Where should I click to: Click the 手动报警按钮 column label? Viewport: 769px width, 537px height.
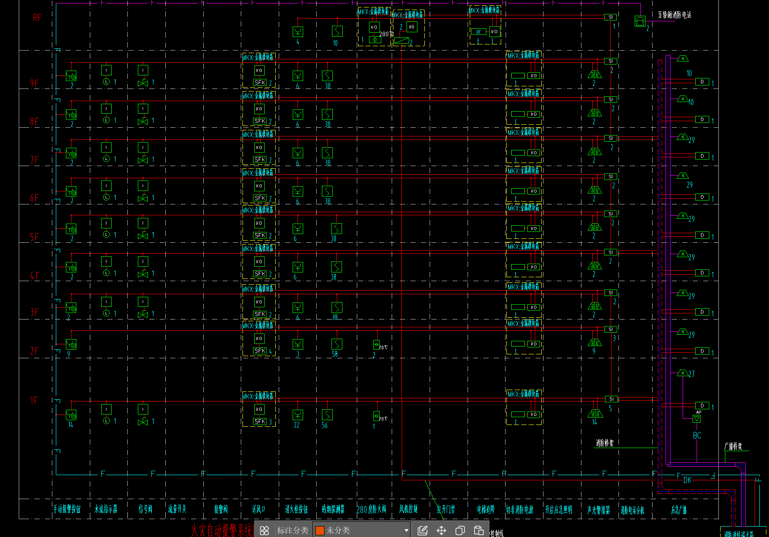click(x=67, y=509)
